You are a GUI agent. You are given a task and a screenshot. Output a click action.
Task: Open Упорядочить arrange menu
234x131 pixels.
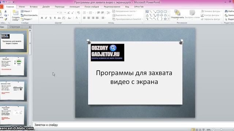[177, 15]
